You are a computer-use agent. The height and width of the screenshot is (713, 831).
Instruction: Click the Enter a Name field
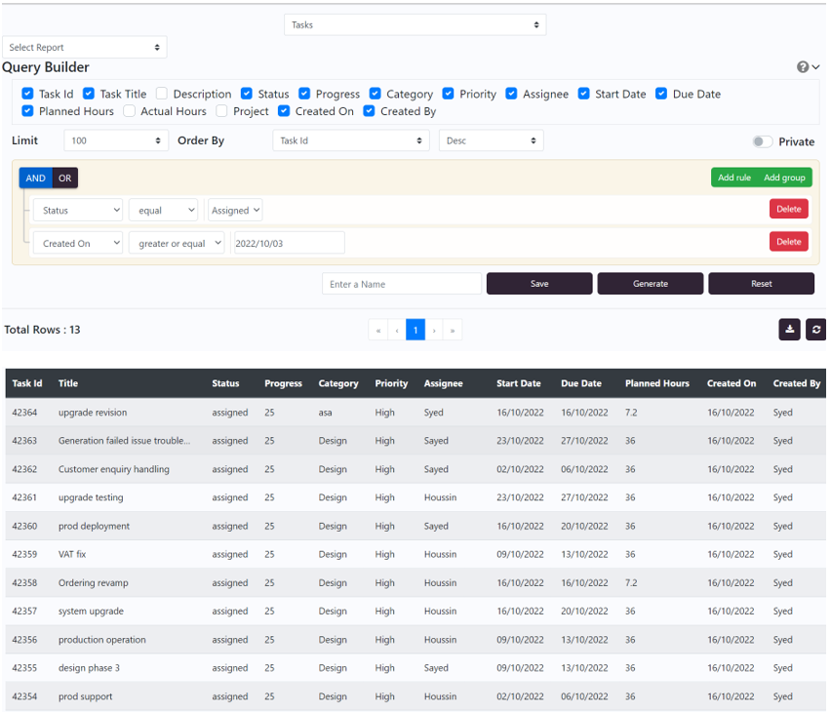click(x=402, y=284)
